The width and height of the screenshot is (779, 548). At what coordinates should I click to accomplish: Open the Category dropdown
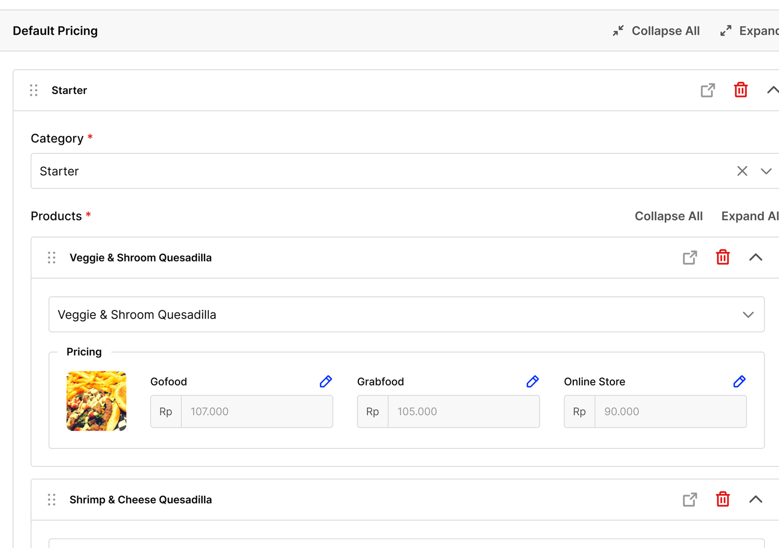(x=766, y=171)
